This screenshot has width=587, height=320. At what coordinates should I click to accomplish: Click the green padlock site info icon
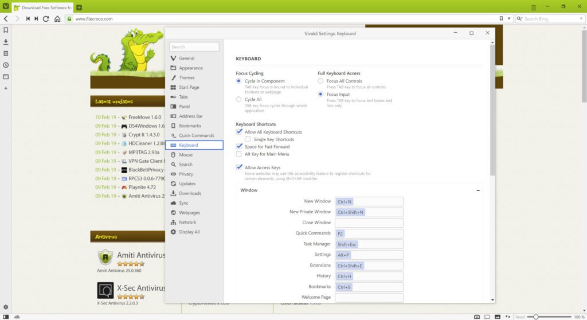pyautogui.click(x=69, y=19)
